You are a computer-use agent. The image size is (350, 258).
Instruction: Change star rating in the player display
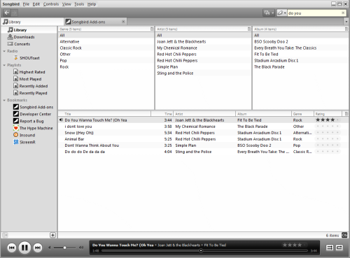pyautogui.click(x=295, y=245)
